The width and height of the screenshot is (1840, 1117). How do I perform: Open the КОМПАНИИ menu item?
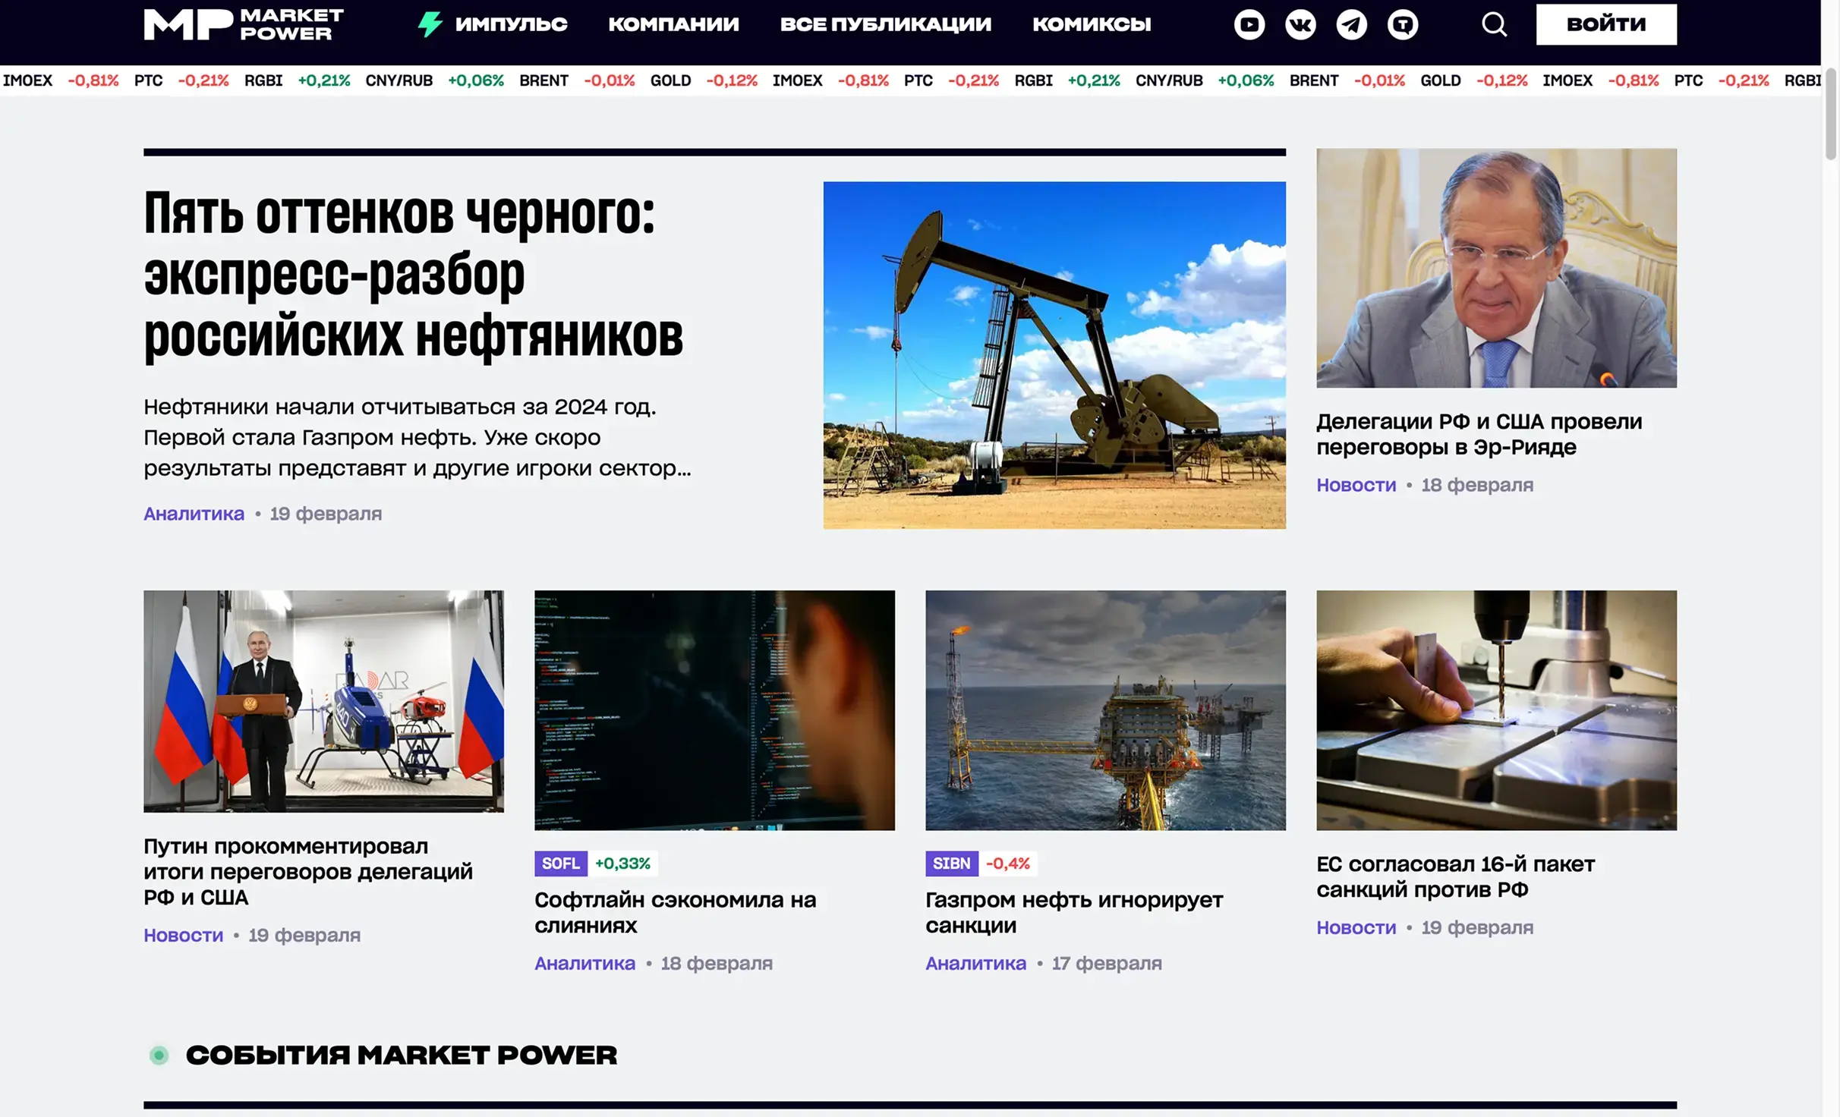(673, 24)
